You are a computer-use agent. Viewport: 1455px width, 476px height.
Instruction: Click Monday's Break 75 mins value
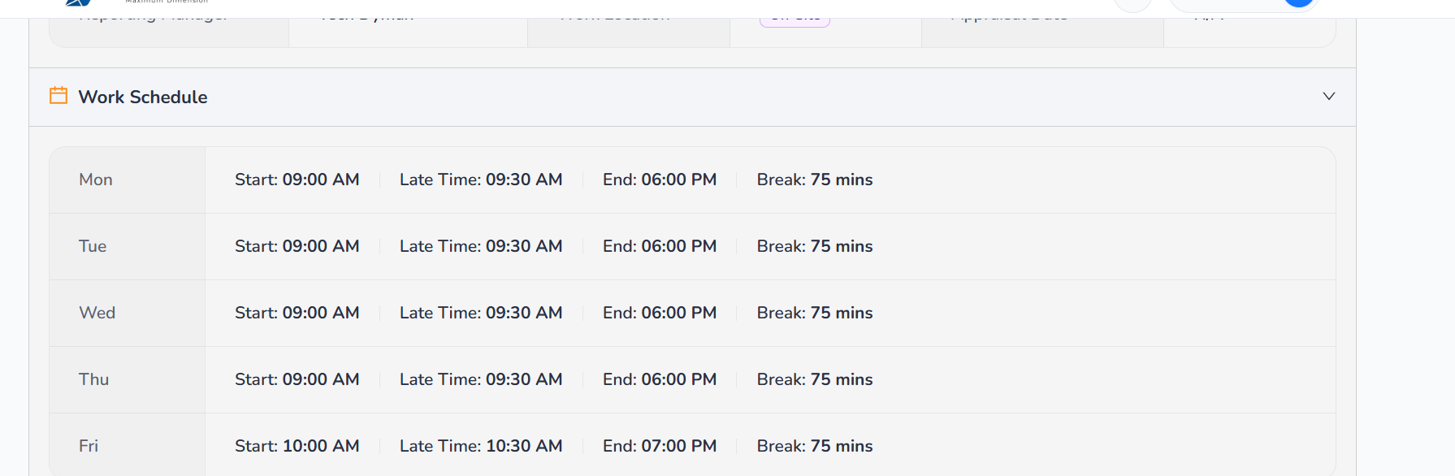point(841,180)
